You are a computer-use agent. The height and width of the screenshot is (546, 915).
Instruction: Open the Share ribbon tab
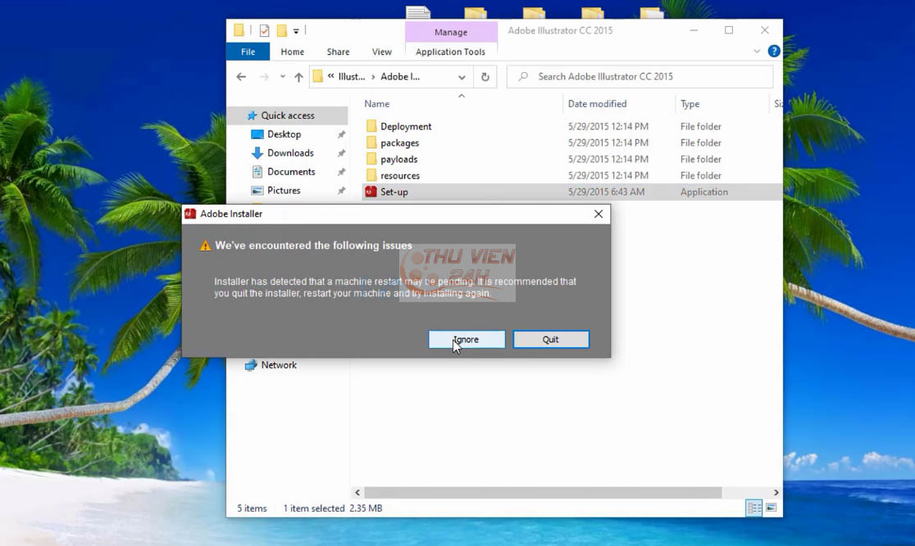point(338,52)
